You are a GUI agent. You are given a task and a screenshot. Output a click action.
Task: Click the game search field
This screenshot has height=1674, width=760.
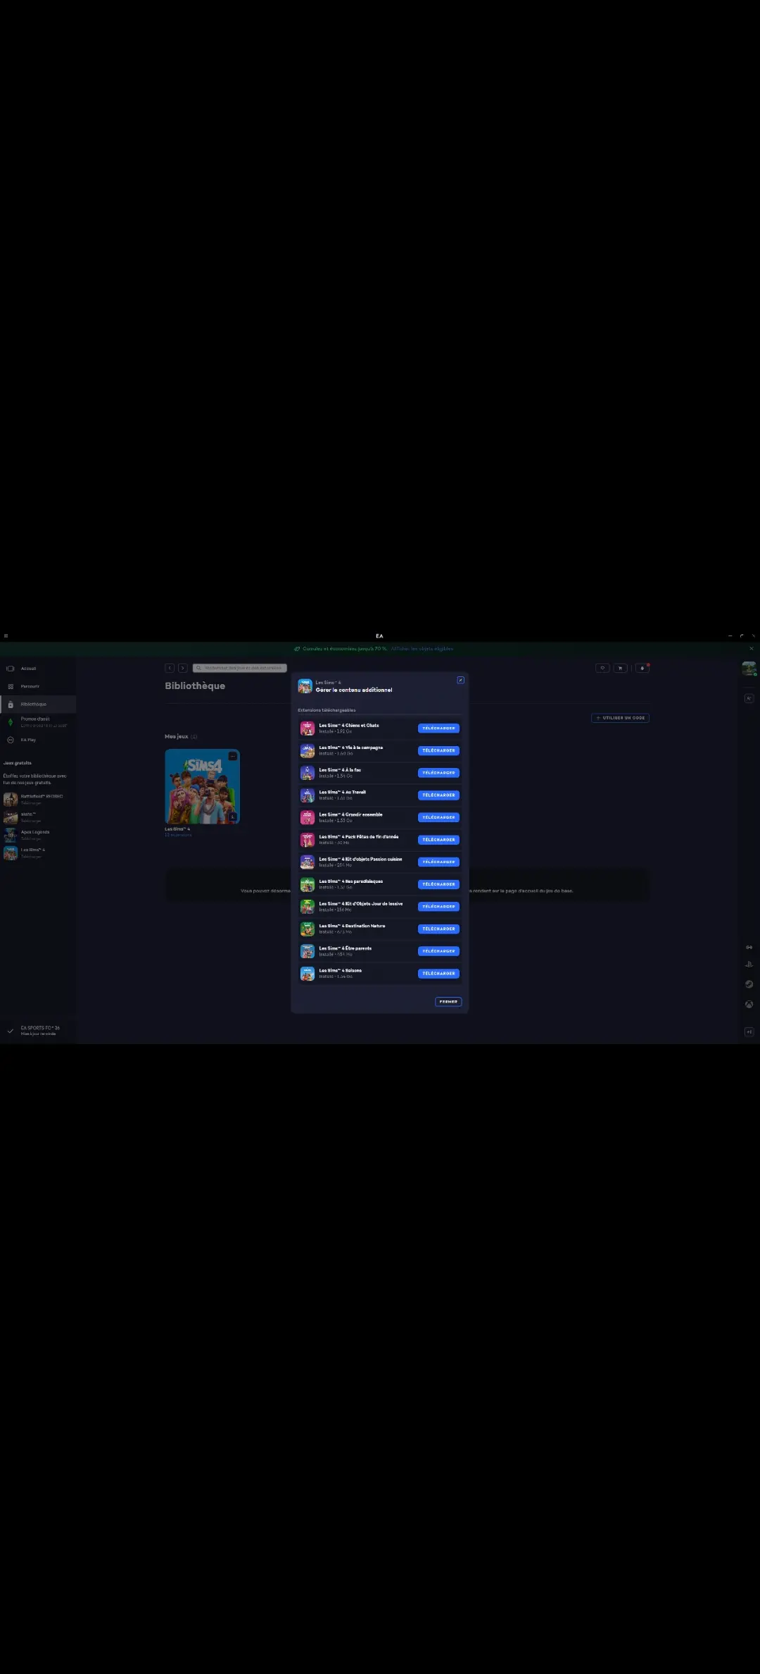click(x=240, y=668)
